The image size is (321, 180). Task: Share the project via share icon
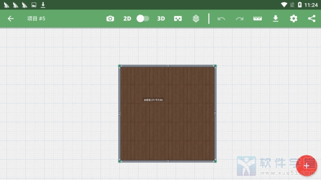pyautogui.click(x=311, y=18)
